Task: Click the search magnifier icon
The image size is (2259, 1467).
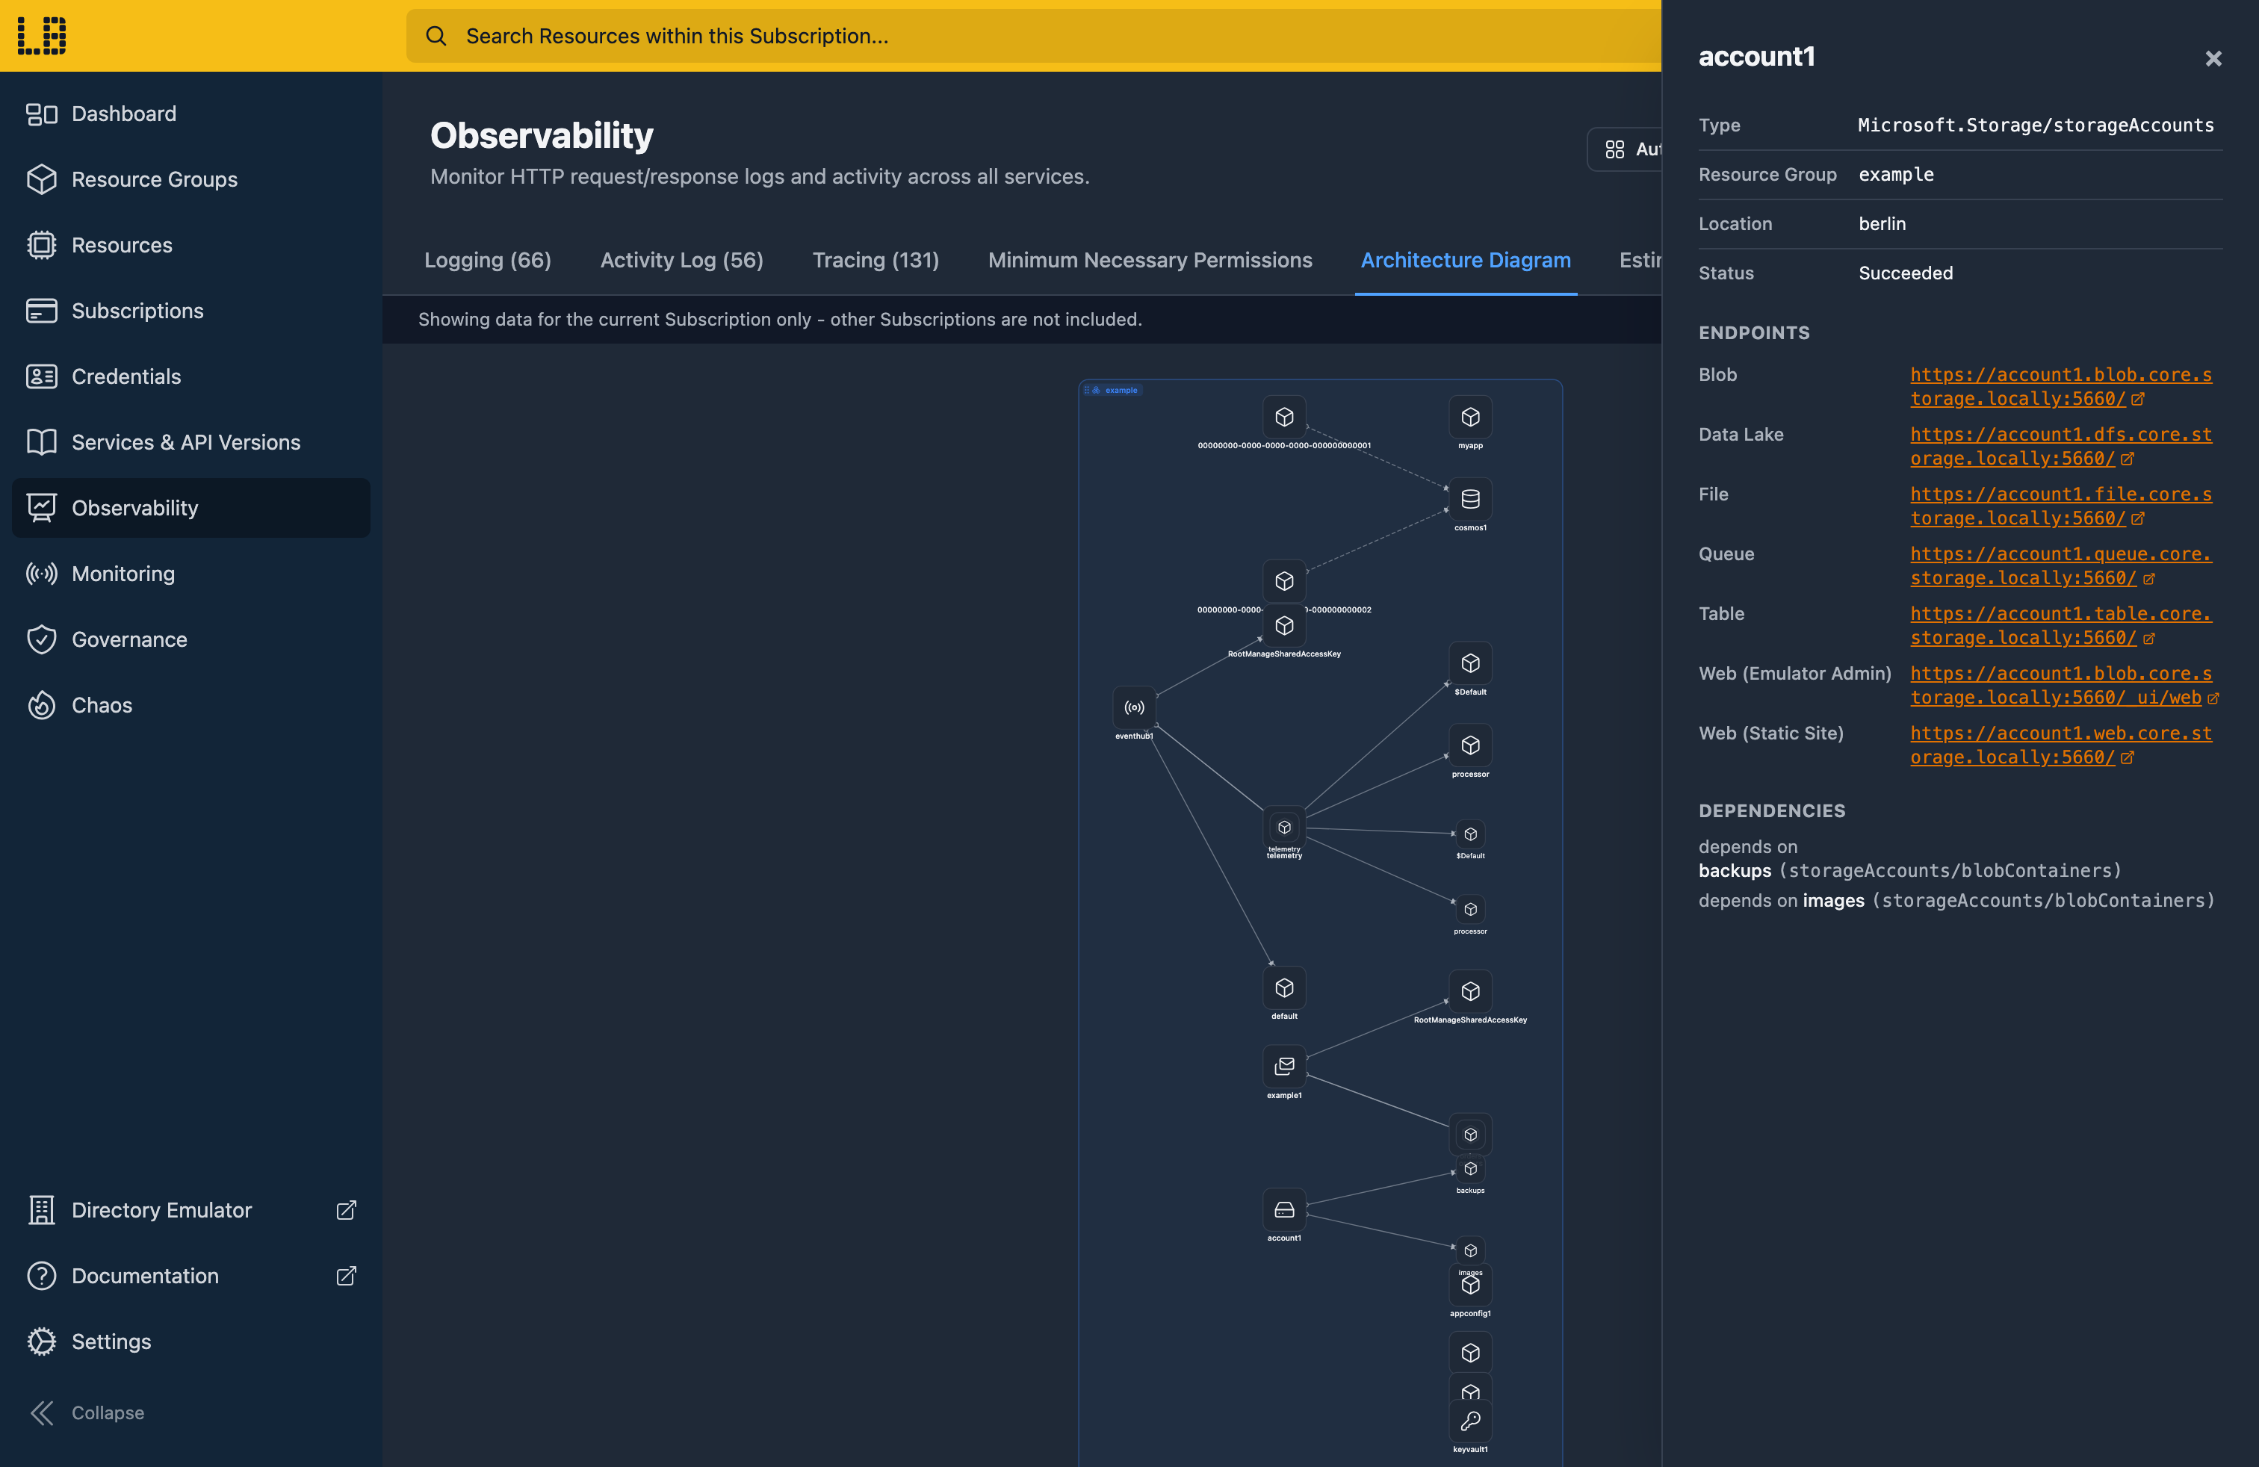Action: tap(436, 36)
